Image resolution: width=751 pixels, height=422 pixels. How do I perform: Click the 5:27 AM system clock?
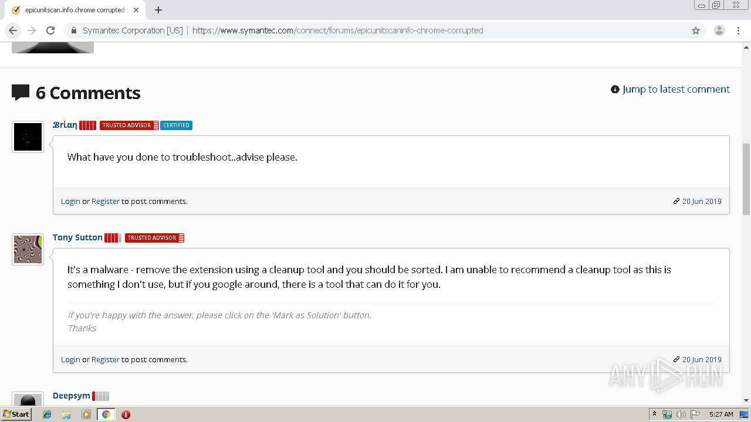click(x=721, y=414)
